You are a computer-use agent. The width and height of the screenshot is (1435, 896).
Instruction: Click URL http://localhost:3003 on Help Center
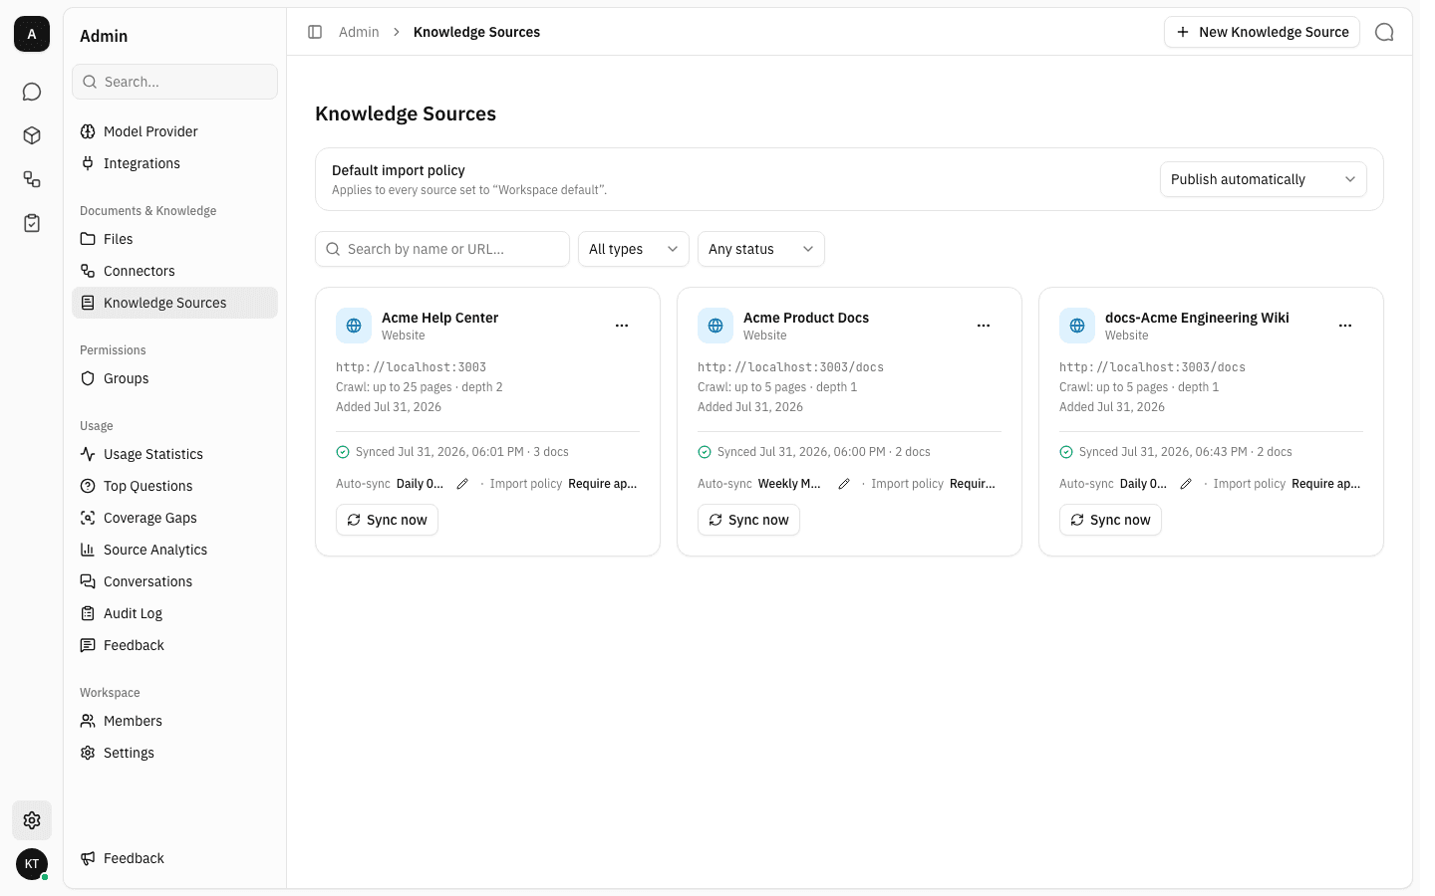411,367
